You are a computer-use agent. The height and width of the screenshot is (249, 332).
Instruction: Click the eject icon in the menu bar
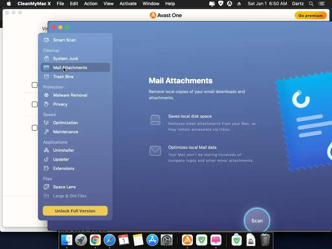click(239, 4)
